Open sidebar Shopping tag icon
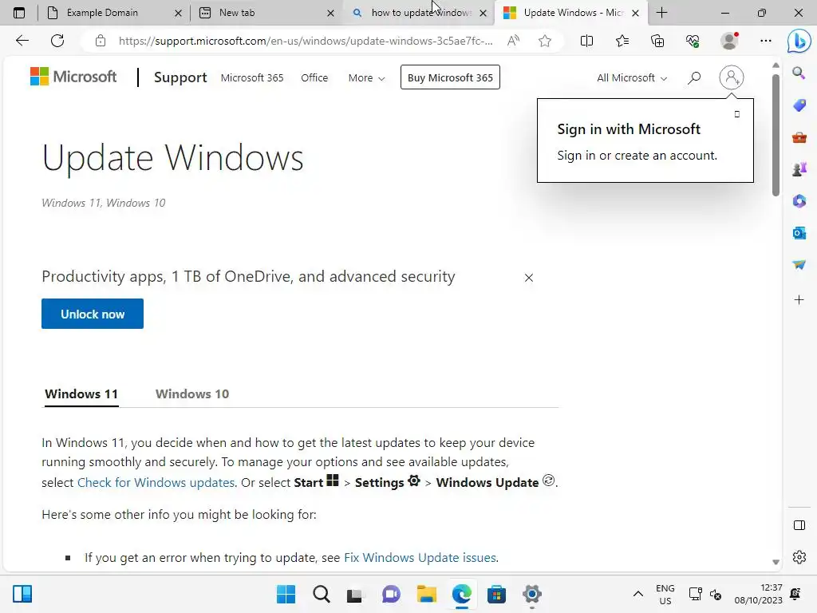 pyautogui.click(x=799, y=105)
